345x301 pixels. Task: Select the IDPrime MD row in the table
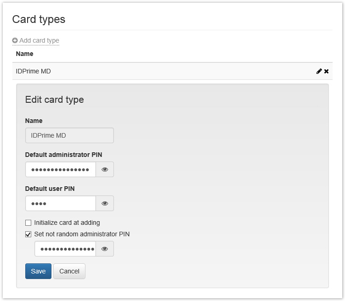[x=138, y=71]
